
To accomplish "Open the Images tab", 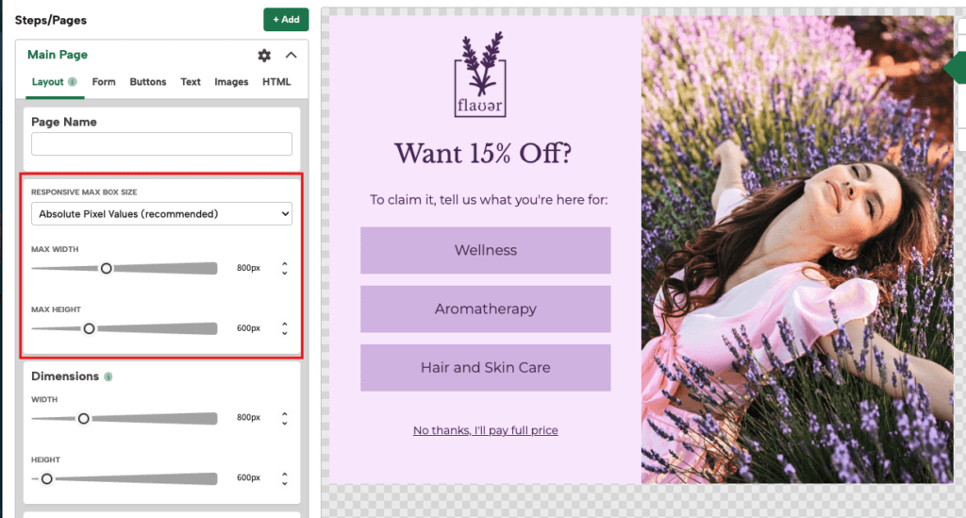I will 231,82.
